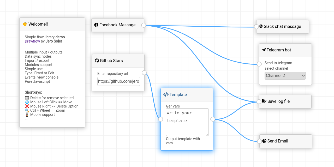Click the code brackets icon in Template node
The height and width of the screenshot is (167, 334).
pyautogui.click(x=166, y=94)
